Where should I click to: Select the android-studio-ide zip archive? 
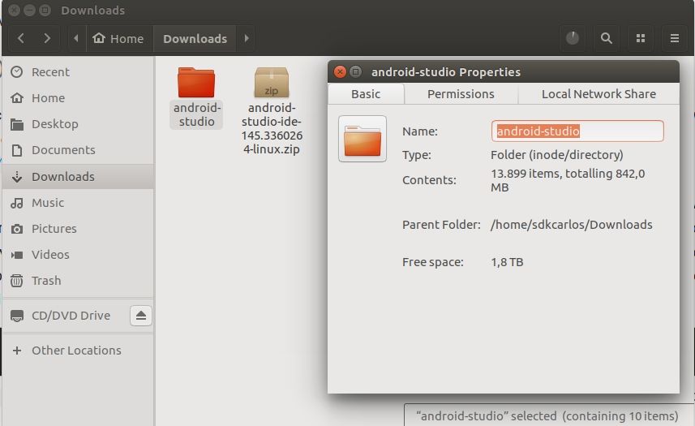(x=272, y=83)
